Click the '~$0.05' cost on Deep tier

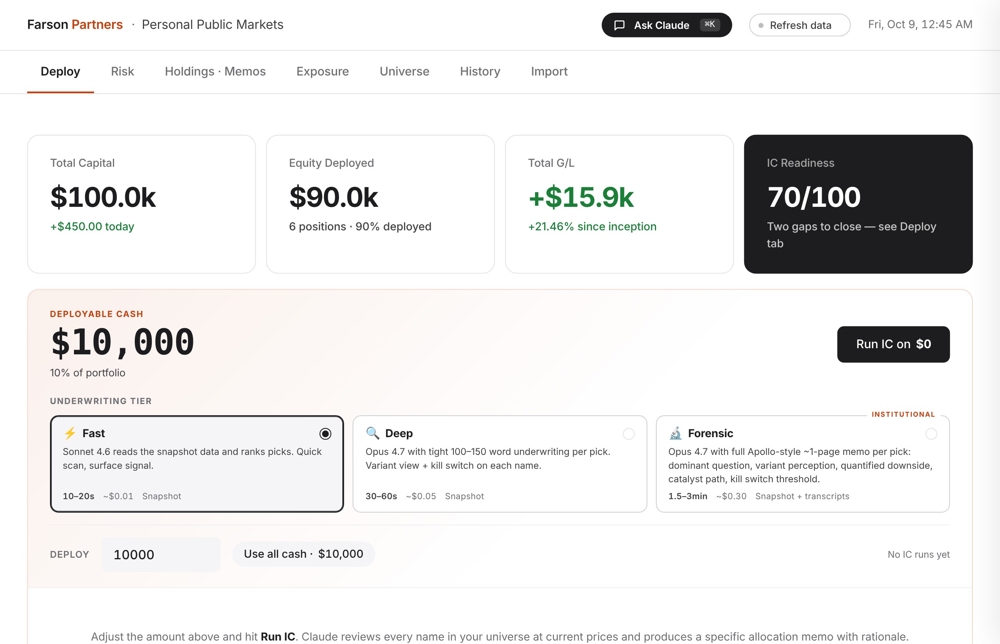(x=421, y=496)
